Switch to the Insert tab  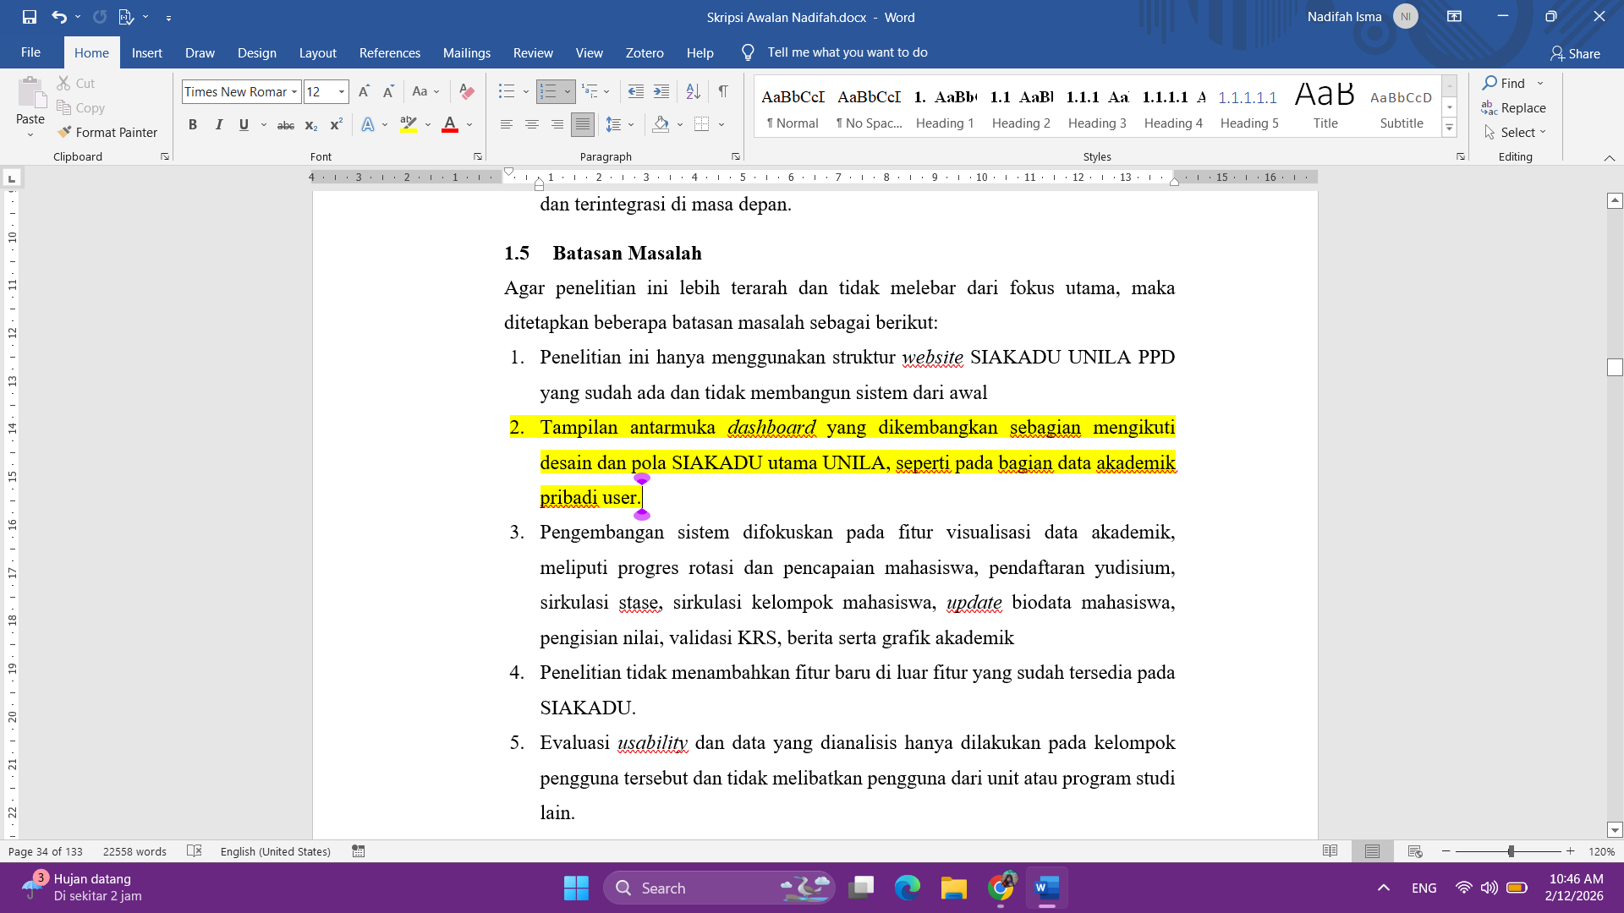(147, 52)
